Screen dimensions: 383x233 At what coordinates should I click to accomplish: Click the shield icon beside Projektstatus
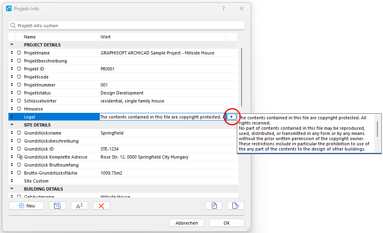pos(19,93)
